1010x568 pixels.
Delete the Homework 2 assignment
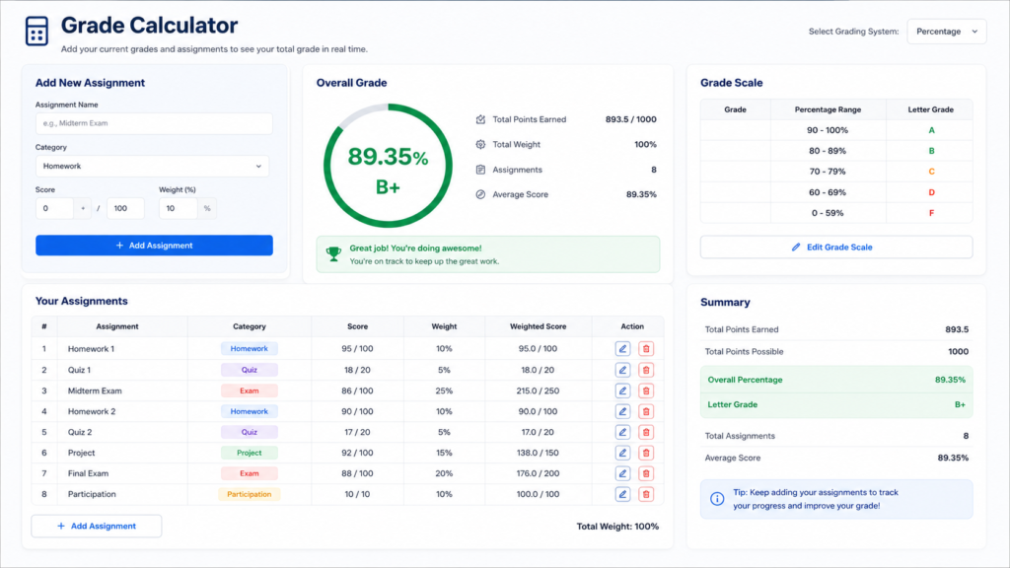tap(645, 411)
